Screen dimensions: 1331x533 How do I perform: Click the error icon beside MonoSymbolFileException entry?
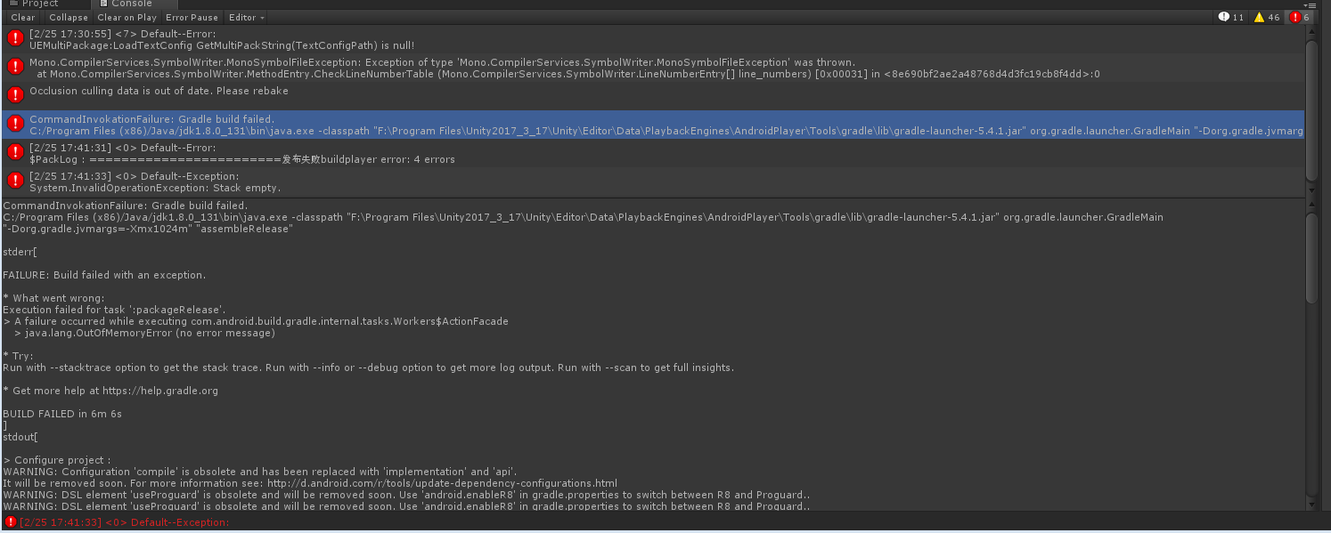[x=14, y=66]
